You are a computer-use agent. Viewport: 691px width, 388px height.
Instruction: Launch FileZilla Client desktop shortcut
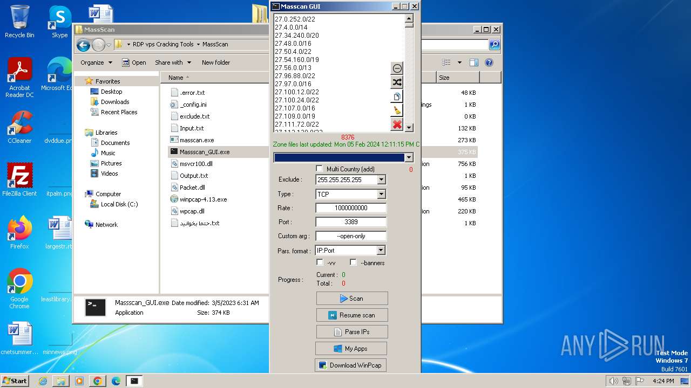point(19,179)
